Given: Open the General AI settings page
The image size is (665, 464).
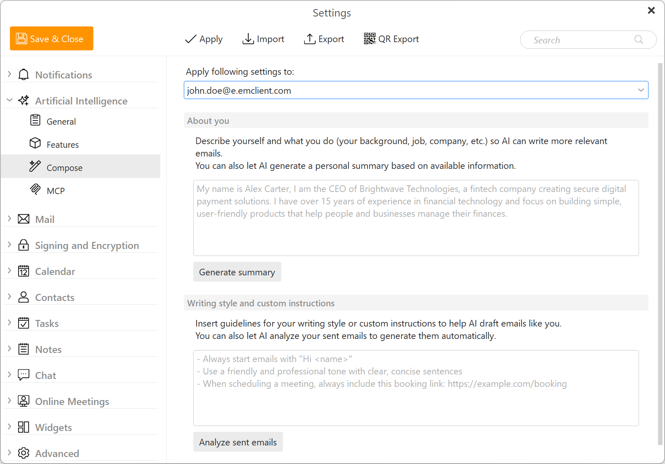Looking at the screenshot, I should [x=81, y=121].
